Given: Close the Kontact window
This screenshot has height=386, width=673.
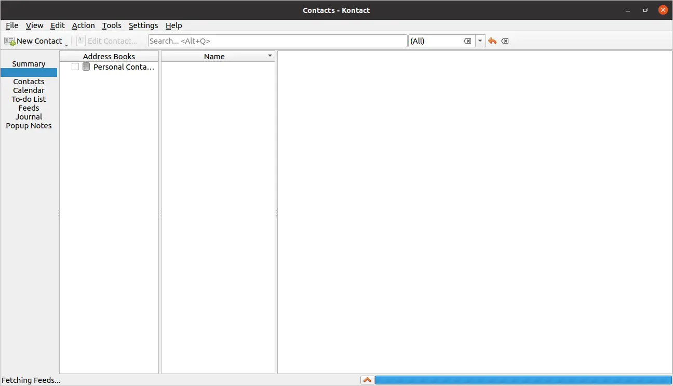Looking at the screenshot, I should click(x=662, y=10).
